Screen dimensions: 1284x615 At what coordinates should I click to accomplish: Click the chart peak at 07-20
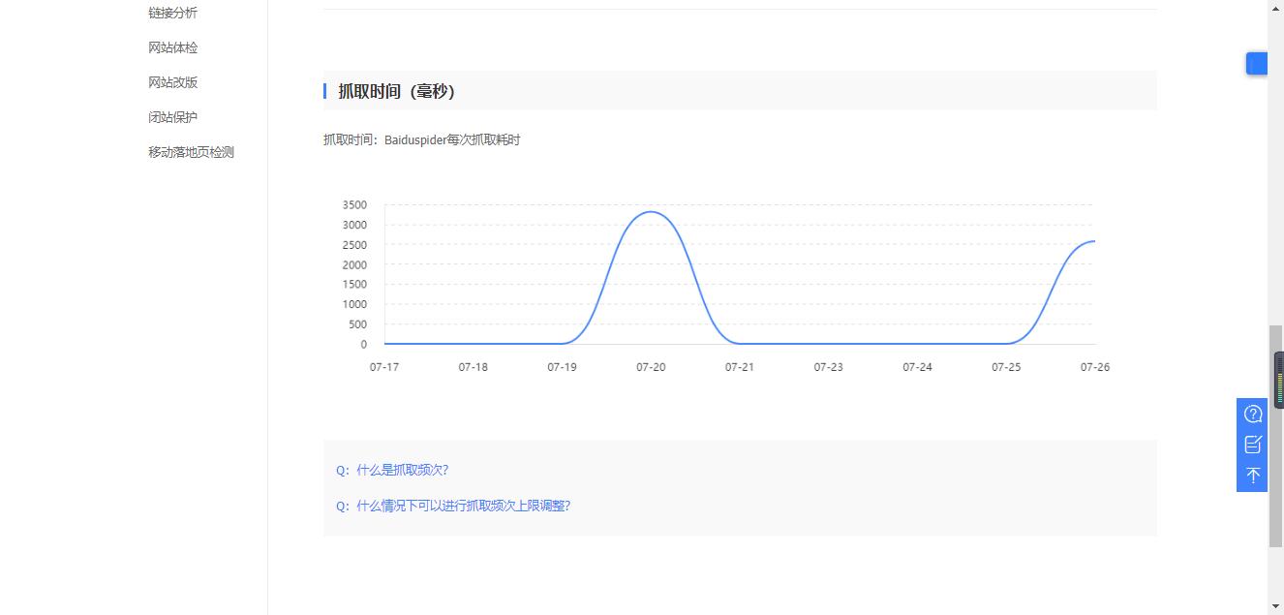pyautogui.click(x=651, y=212)
